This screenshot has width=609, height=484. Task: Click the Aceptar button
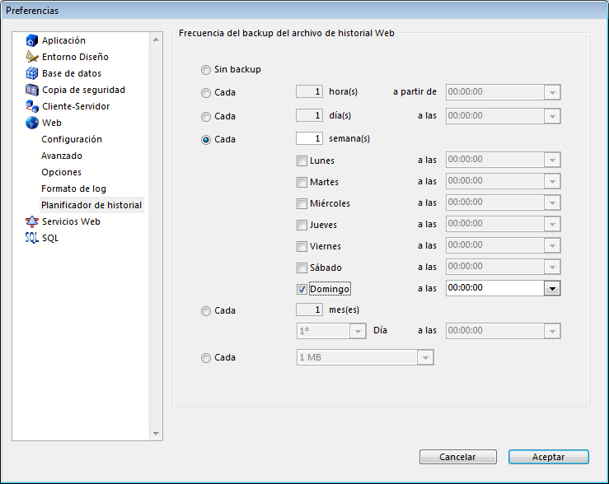click(x=548, y=457)
